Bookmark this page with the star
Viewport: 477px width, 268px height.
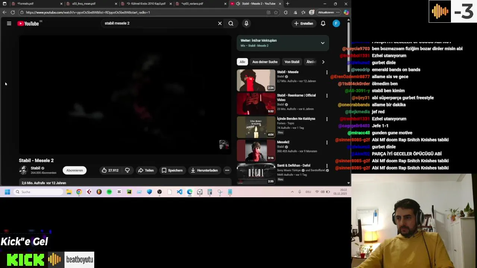276,12
